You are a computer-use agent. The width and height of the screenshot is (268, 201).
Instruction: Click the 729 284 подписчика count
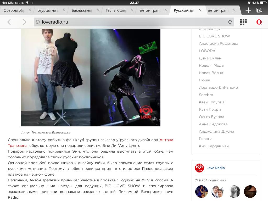[211, 180]
